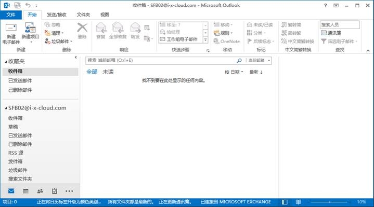Viewport: 374px width, 207px height.
Task: Collapse the folder pane with the chevron
Action: point(75,57)
